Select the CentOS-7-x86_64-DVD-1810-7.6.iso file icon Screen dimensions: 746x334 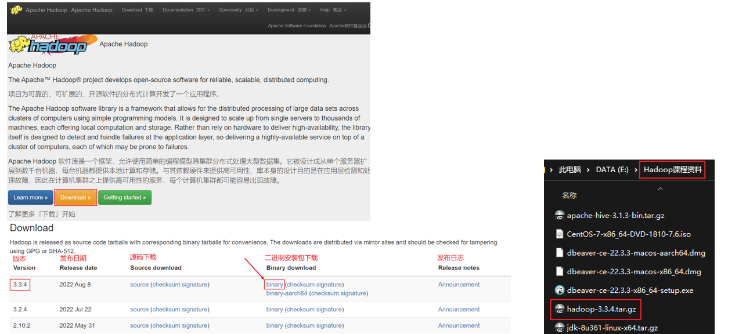click(560, 234)
